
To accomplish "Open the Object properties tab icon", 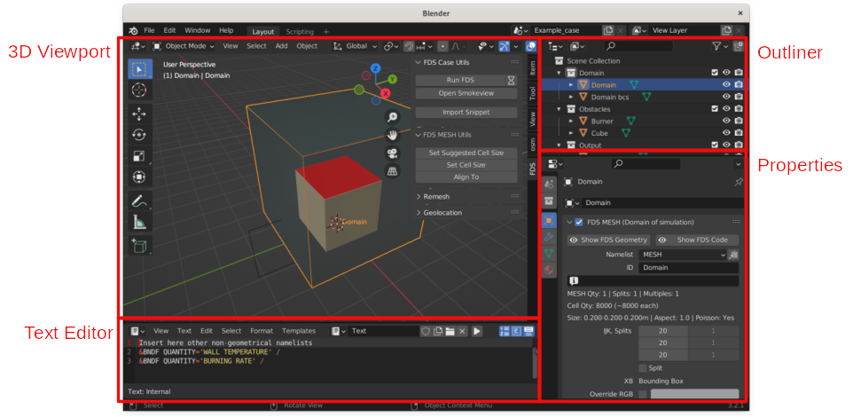I will click(x=549, y=220).
